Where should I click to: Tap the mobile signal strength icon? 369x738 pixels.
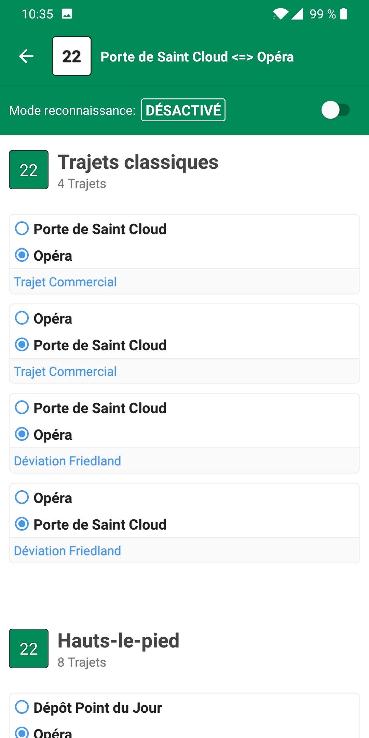297,14
